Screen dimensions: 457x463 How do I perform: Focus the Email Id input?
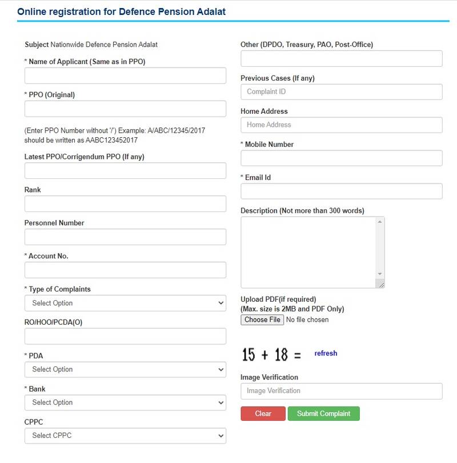coord(342,191)
